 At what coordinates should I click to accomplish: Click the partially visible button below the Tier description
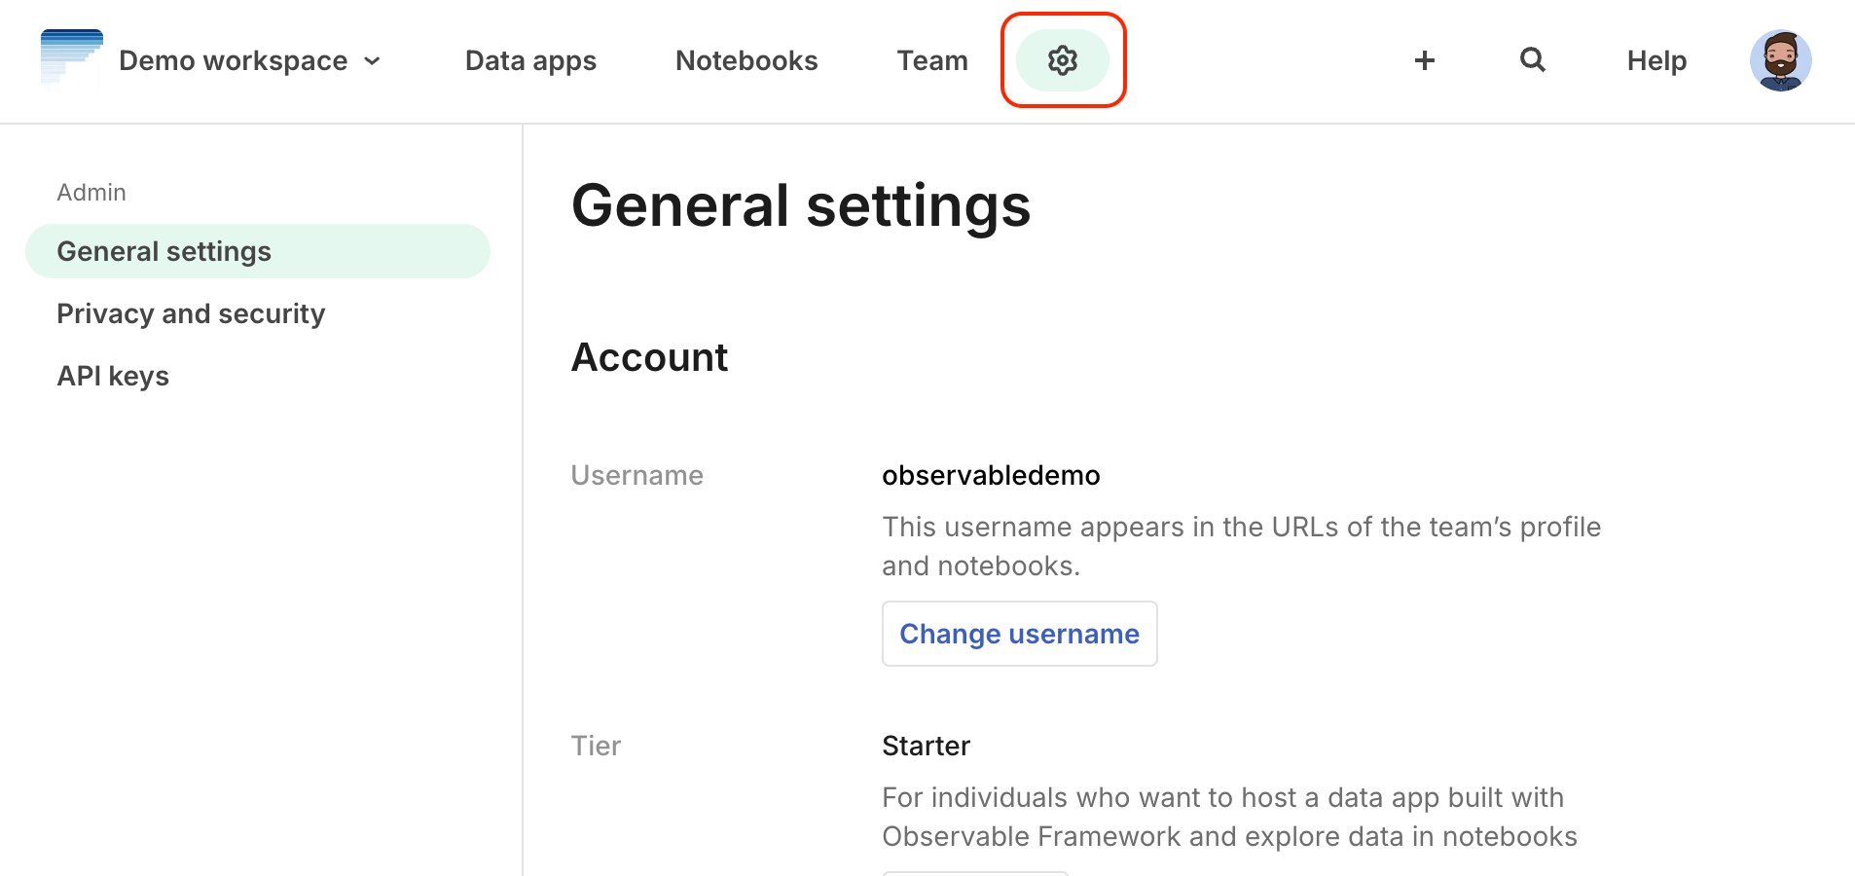(x=975, y=873)
